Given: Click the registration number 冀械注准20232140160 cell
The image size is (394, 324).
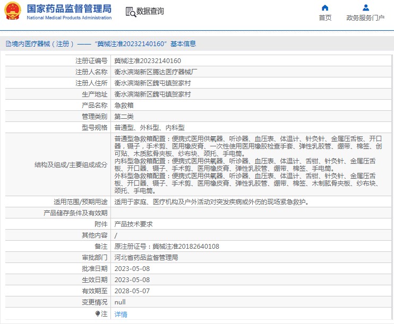Looking at the screenshot, I should pos(148,61).
